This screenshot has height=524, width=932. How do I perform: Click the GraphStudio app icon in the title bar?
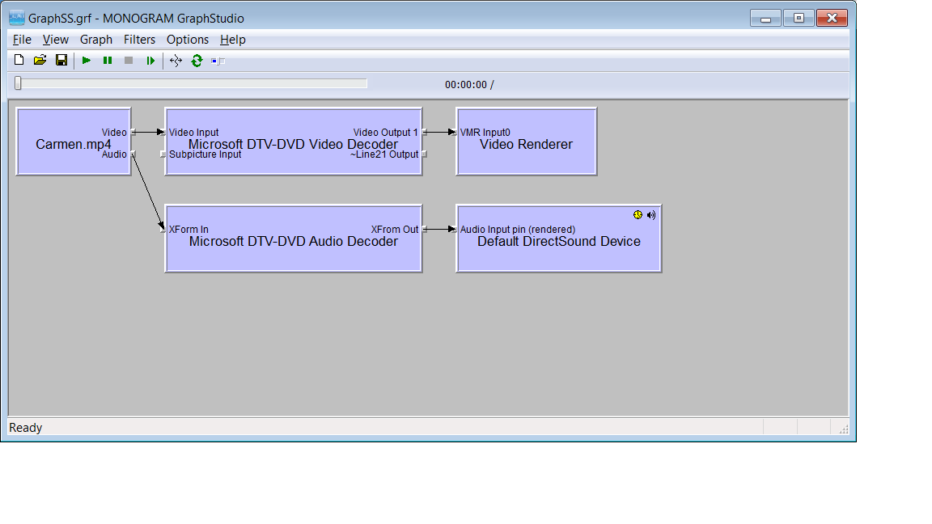(17, 18)
